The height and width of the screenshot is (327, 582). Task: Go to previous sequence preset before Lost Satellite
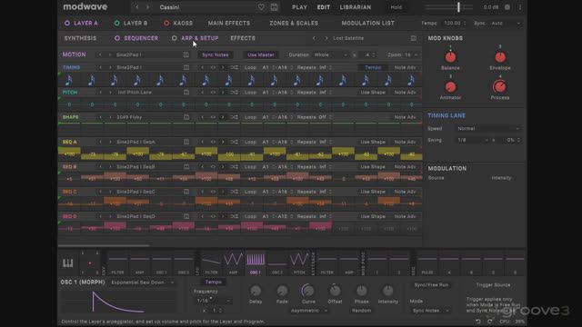click(x=314, y=38)
